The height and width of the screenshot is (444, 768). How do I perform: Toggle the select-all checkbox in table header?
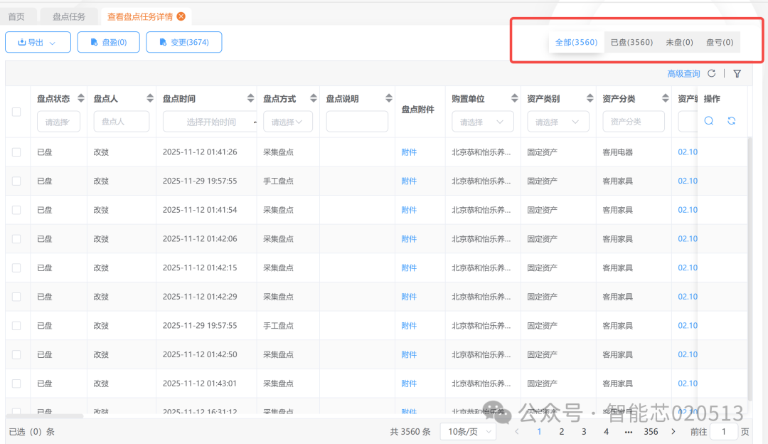click(x=16, y=112)
